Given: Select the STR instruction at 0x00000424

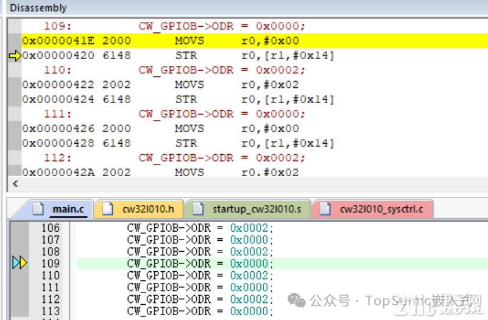Looking at the screenshot, I should click(178, 99).
